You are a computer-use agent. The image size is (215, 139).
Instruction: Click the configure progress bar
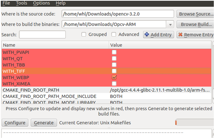pos(195,123)
